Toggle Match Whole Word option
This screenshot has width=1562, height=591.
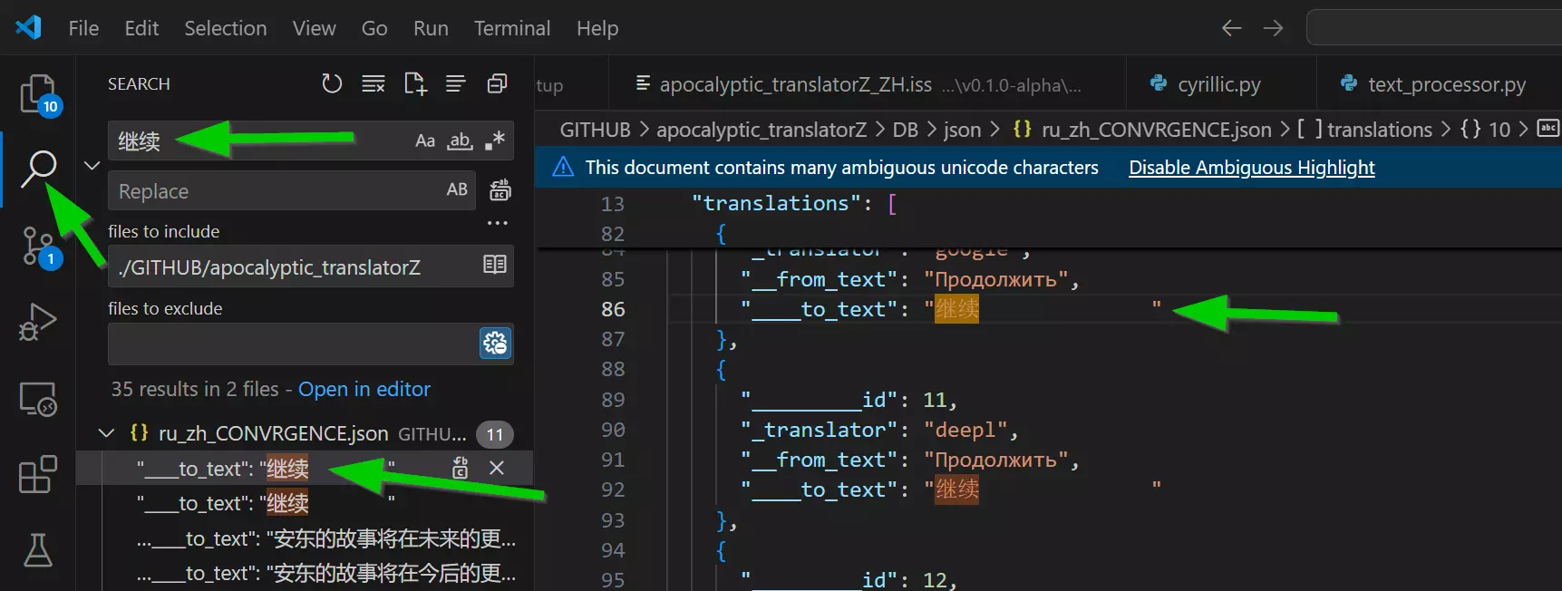(460, 140)
